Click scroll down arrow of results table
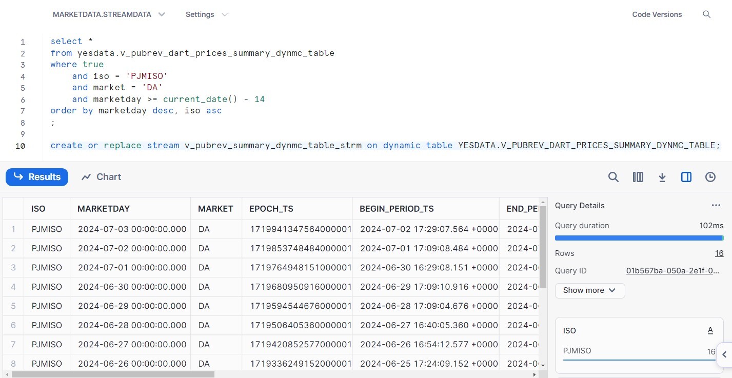 point(543,365)
